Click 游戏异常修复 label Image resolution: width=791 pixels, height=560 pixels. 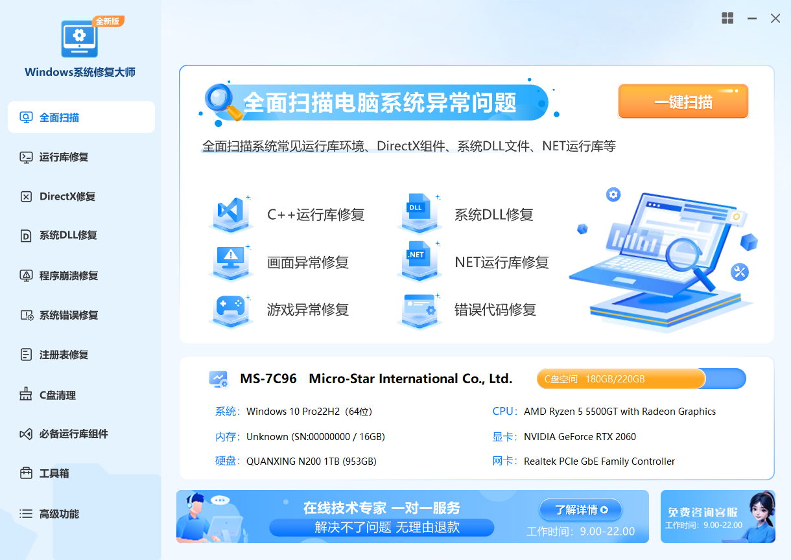pos(308,310)
